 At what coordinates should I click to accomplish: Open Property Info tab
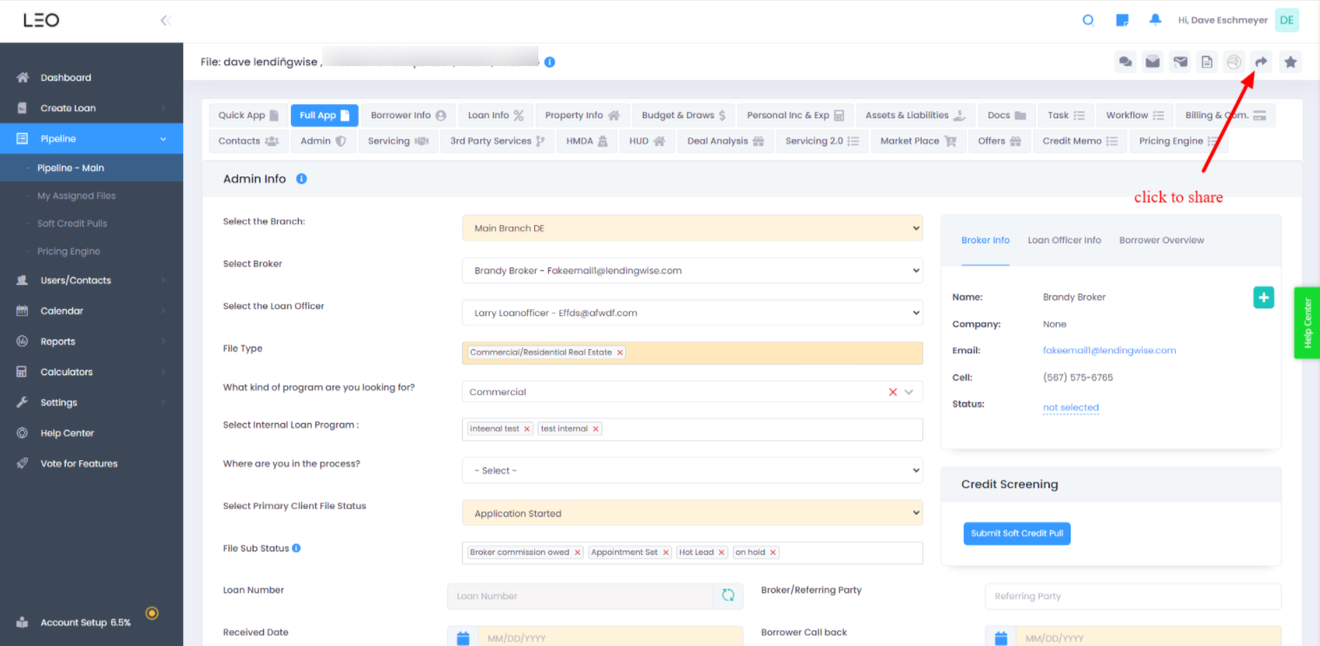tap(583, 115)
